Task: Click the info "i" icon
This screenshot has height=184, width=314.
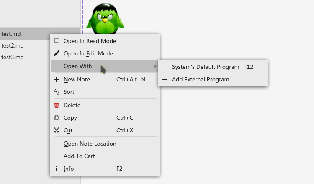Action: click(x=57, y=169)
